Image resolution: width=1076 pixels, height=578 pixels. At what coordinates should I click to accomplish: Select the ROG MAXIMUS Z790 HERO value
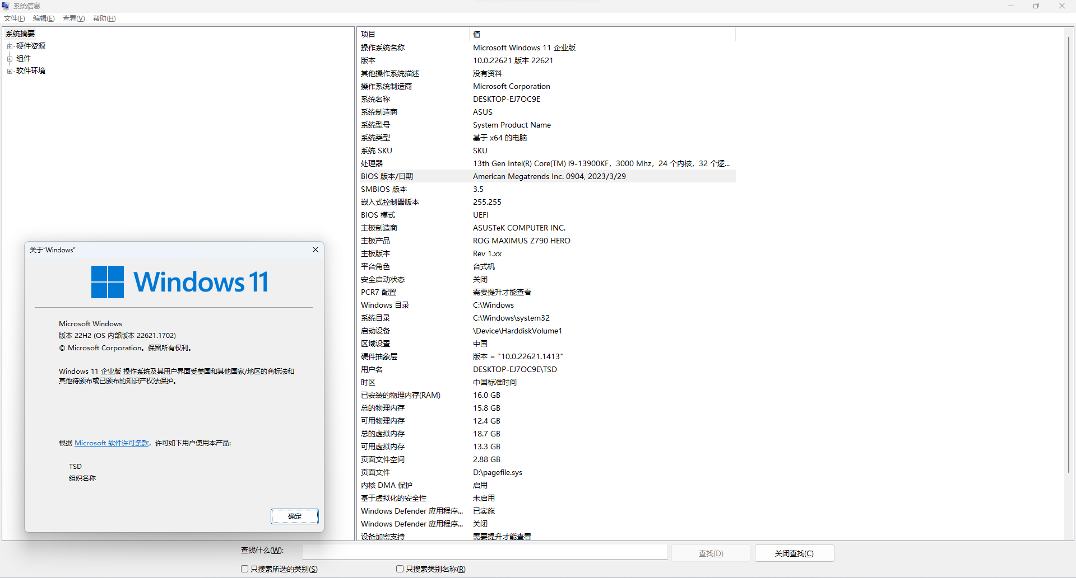(522, 241)
